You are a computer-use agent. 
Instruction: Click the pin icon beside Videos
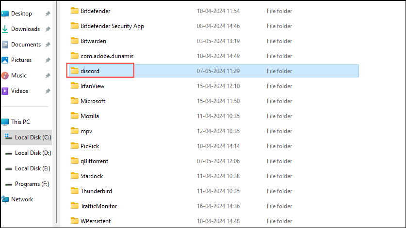pyautogui.click(x=48, y=91)
